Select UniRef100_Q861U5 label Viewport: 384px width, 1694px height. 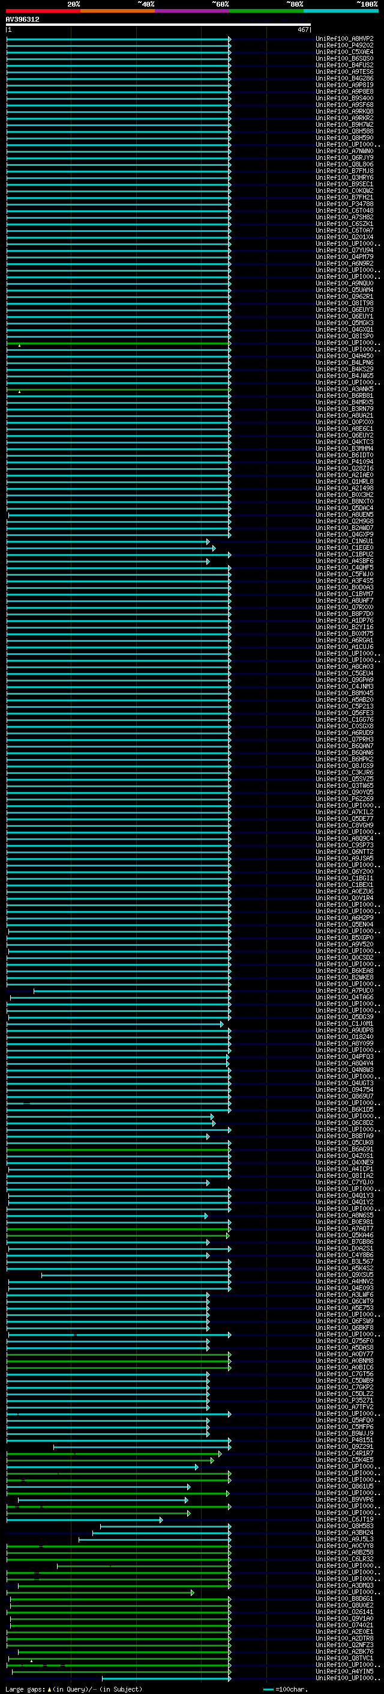pyautogui.click(x=344, y=1486)
